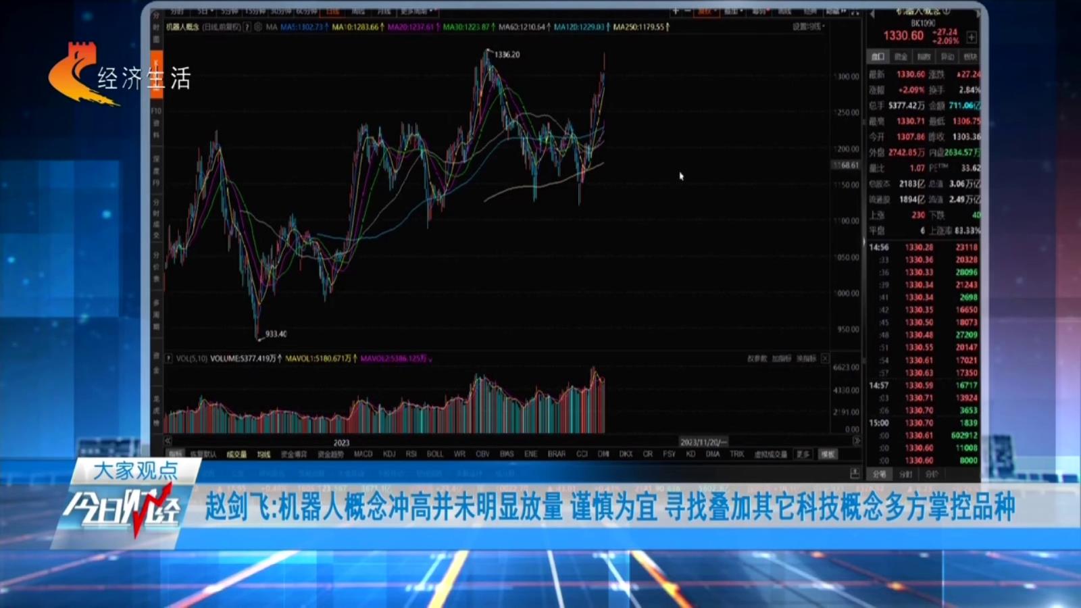This screenshot has width=1081, height=608.
Task: Click the help question mark beside 机器人概念
Action: [247, 27]
